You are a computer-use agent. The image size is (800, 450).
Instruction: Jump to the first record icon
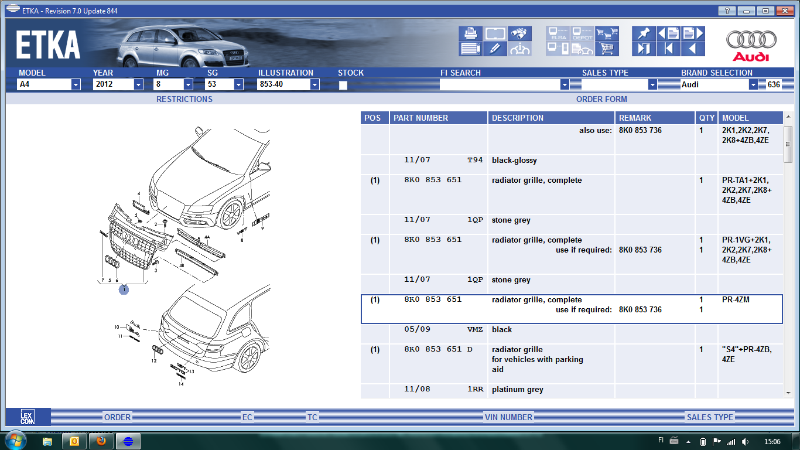(668, 49)
